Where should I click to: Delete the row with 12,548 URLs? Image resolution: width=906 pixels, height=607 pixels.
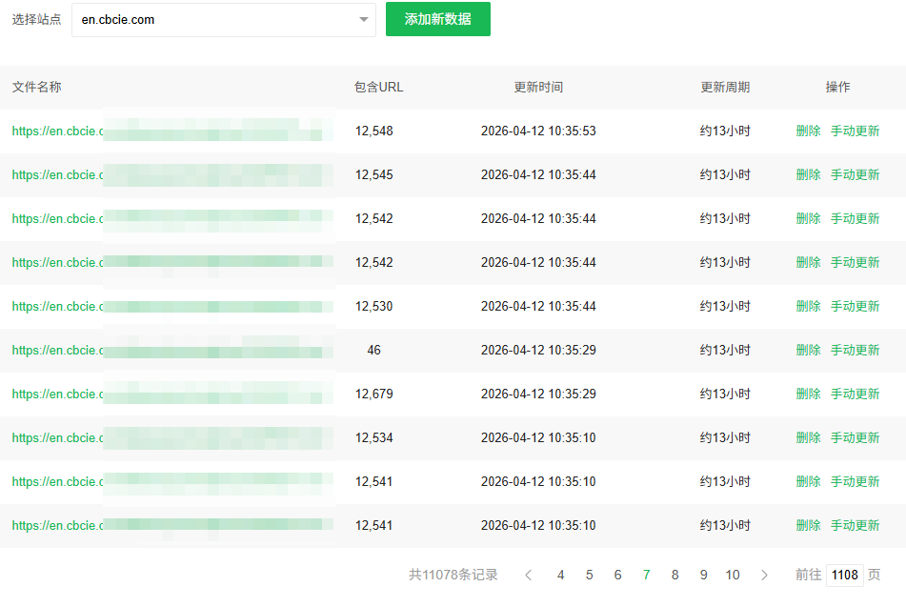tap(809, 132)
